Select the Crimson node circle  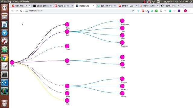pyautogui.click(x=122, y=79)
